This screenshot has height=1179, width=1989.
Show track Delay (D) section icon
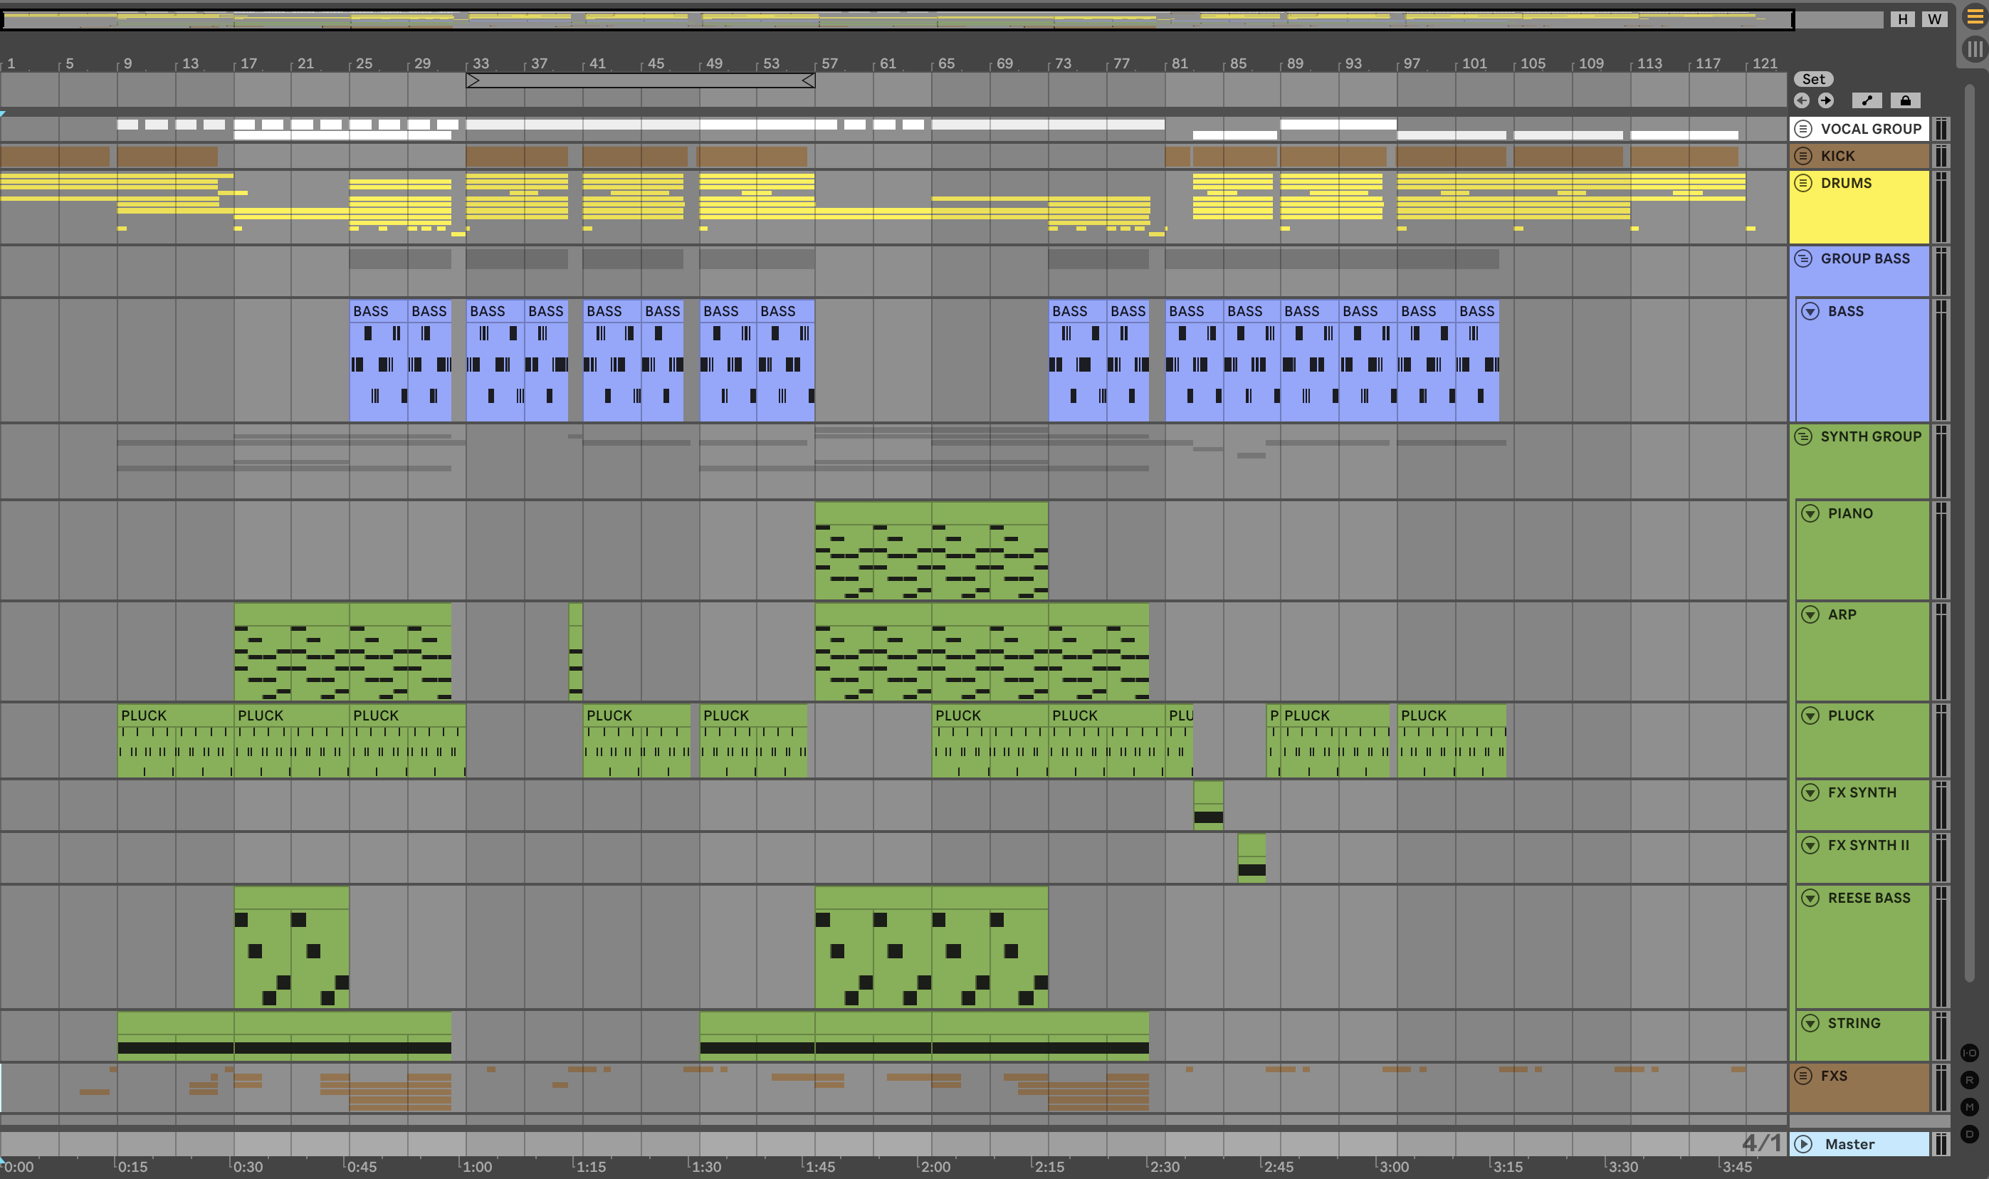tap(1969, 1133)
